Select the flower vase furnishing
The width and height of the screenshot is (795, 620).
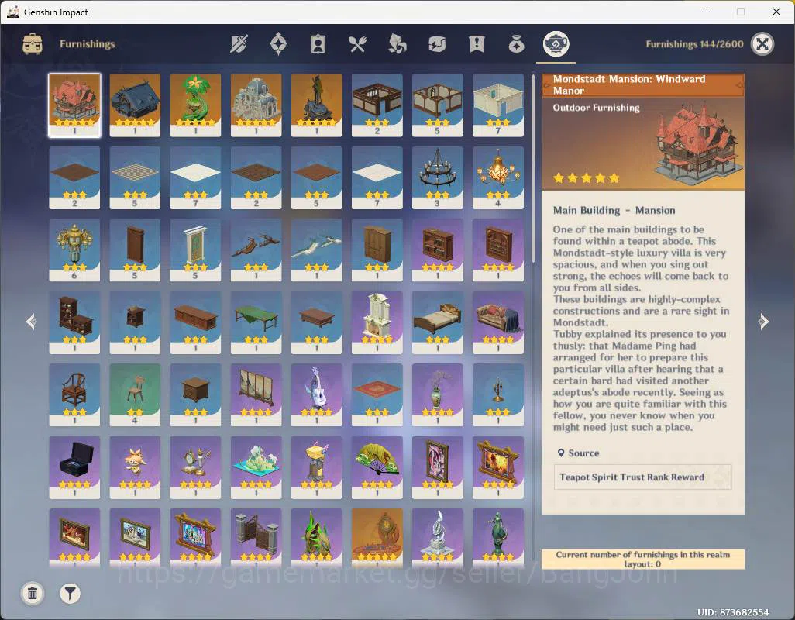(x=437, y=394)
